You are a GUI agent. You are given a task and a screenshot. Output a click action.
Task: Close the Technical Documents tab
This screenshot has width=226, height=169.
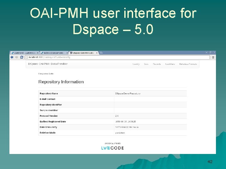(x=67, y=53)
